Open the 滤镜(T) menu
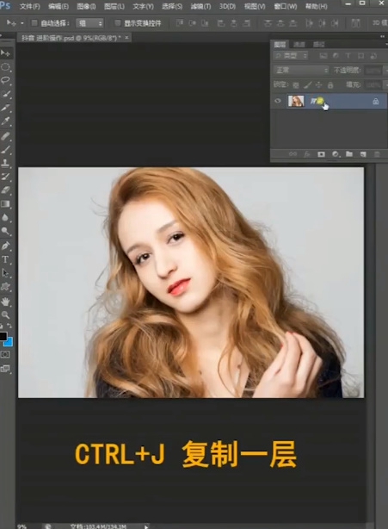 click(200, 6)
